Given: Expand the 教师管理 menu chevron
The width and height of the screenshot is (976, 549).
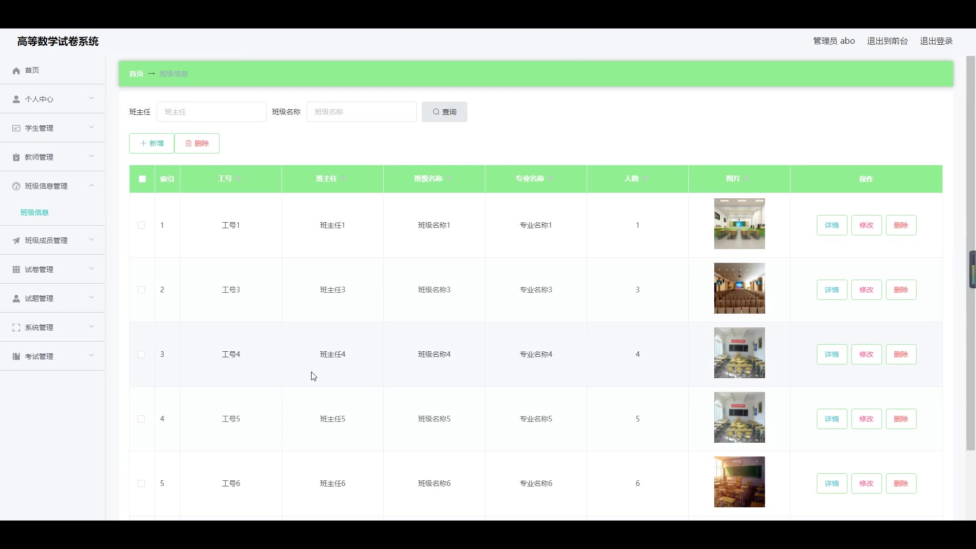Looking at the screenshot, I should coord(91,157).
